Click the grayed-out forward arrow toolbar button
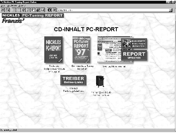 [x=18, y=10]
